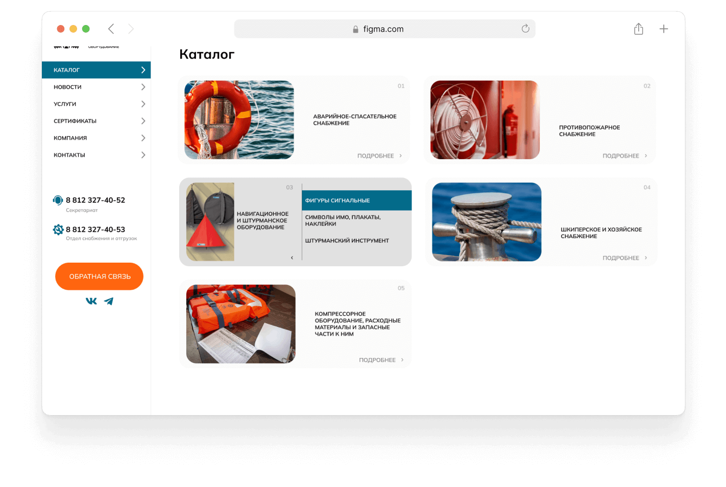Click the Обратная связь button
726x487 pixels.
coord(99,276)
